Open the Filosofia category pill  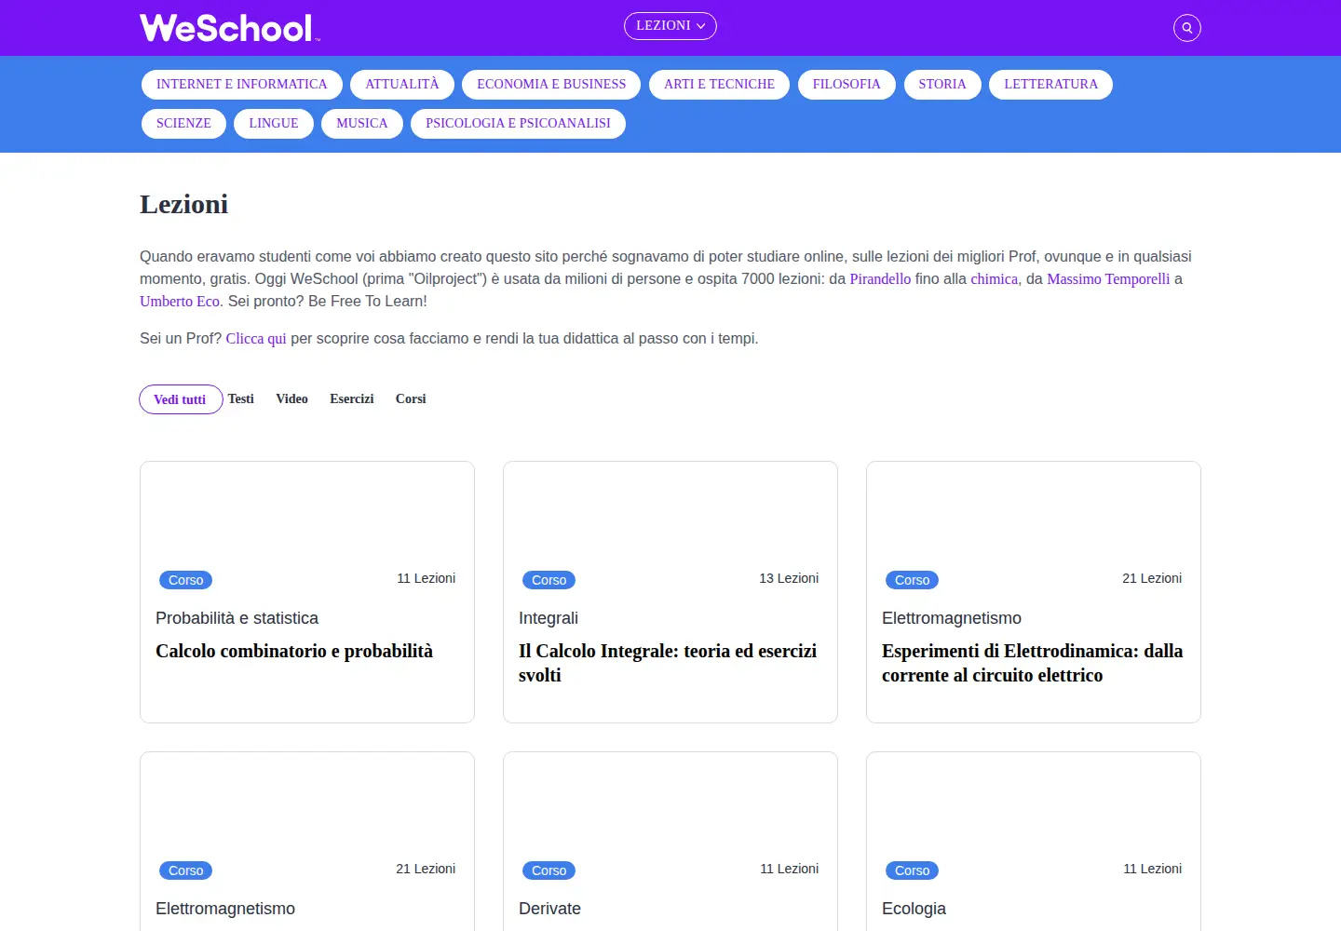click(x=847, y=85)
